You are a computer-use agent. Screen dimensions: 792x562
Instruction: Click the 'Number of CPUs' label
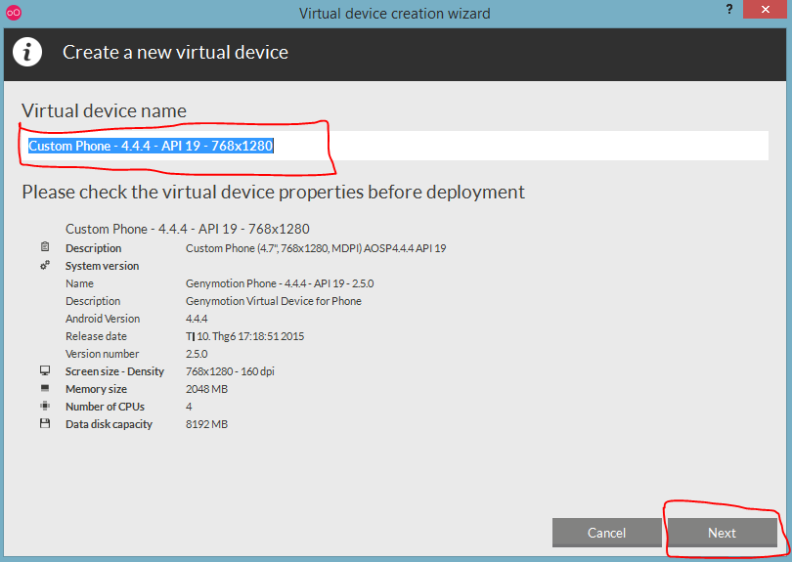105,407
